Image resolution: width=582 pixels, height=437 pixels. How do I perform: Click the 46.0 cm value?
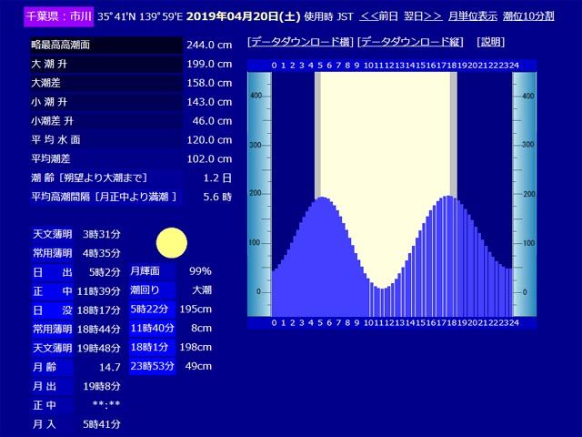[212, 121]
